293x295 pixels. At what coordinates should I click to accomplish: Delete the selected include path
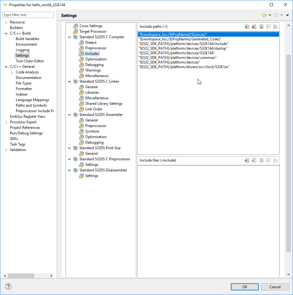(x=254, y=27)
